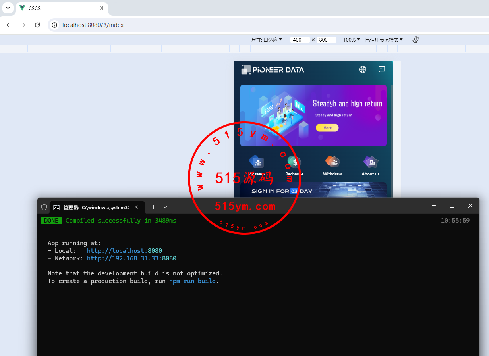Open the chat message icon
This screenshot has width=489, height=356.
pos(381,69)
